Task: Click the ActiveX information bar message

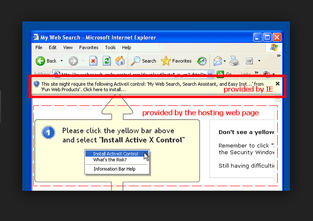Action: click(x=152, y=87)
